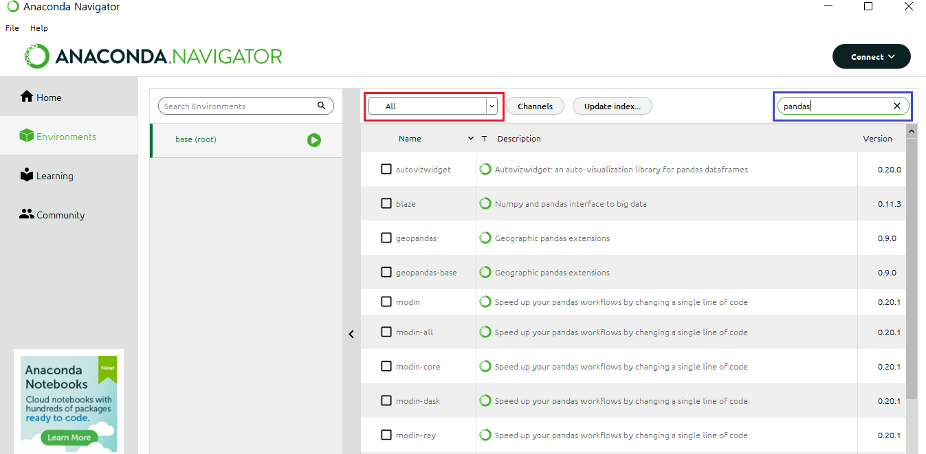Check the modin package checkbox
The width and height of the screenshot is (926, 454).
(x=386, y=302)
